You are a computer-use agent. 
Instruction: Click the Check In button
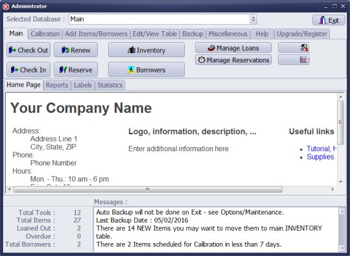tap(29, 69)
